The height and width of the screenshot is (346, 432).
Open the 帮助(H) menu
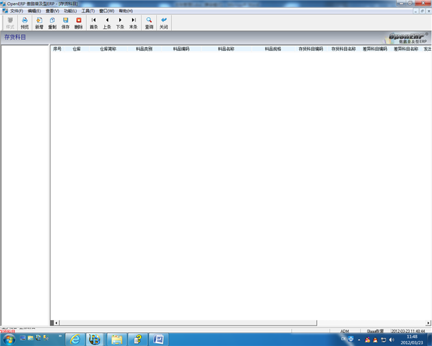pos(125,11)
